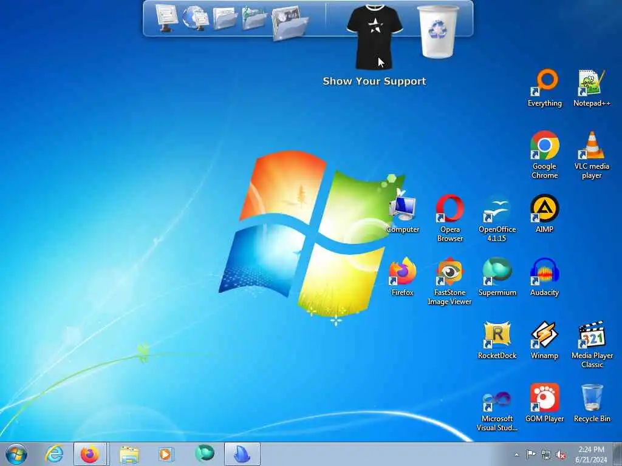Image resolution: width=622 pixels, height=466 pixels.
Task: Select the Opera Browser shortcut
Action: 450,218
